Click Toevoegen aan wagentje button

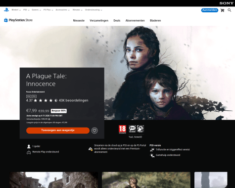(x=58, y=131)
